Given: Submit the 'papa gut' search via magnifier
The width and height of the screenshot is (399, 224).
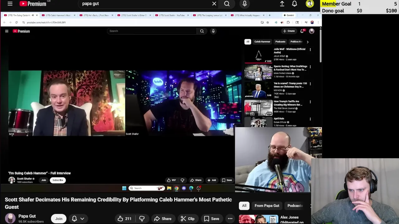Looking at the screenshot, I should 227,4.
